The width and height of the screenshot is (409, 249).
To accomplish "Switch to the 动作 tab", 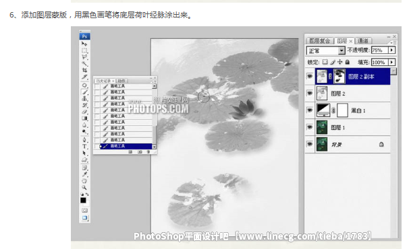I will click(121, 81).
